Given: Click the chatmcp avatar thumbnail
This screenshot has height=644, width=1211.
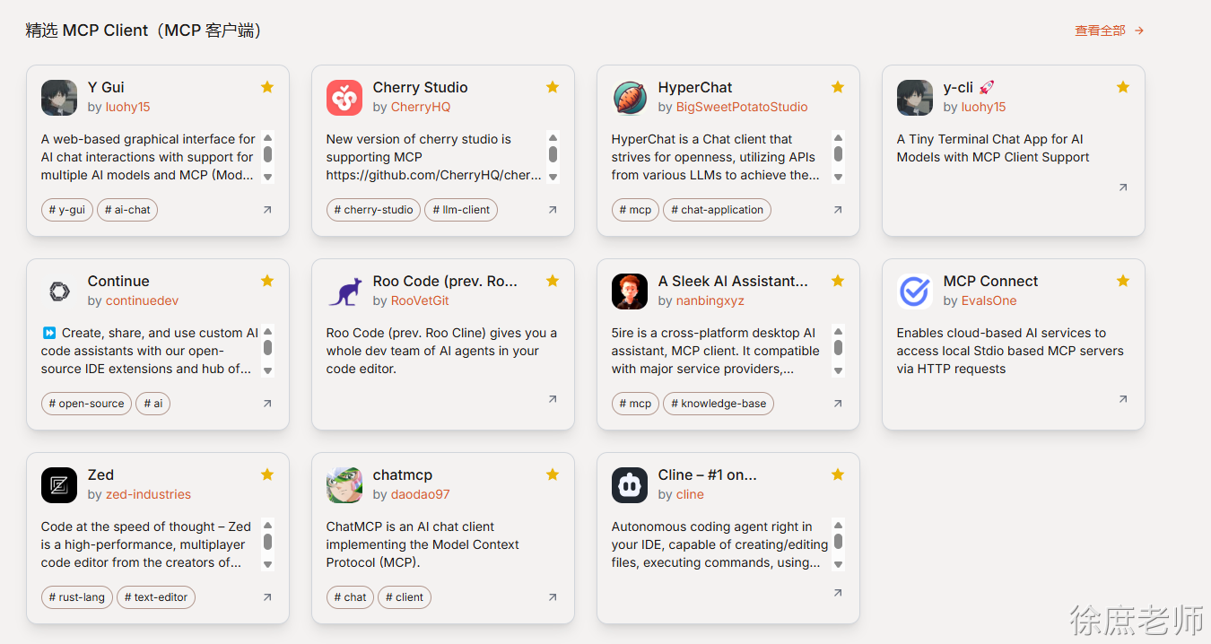Looking at the screenshot, I should coord(344,485).
